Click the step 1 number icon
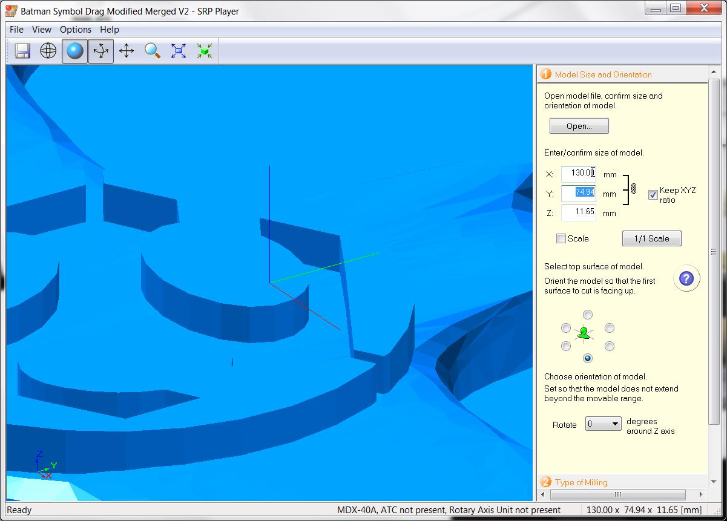Screen dimensions: 727x521 point(545,74)
